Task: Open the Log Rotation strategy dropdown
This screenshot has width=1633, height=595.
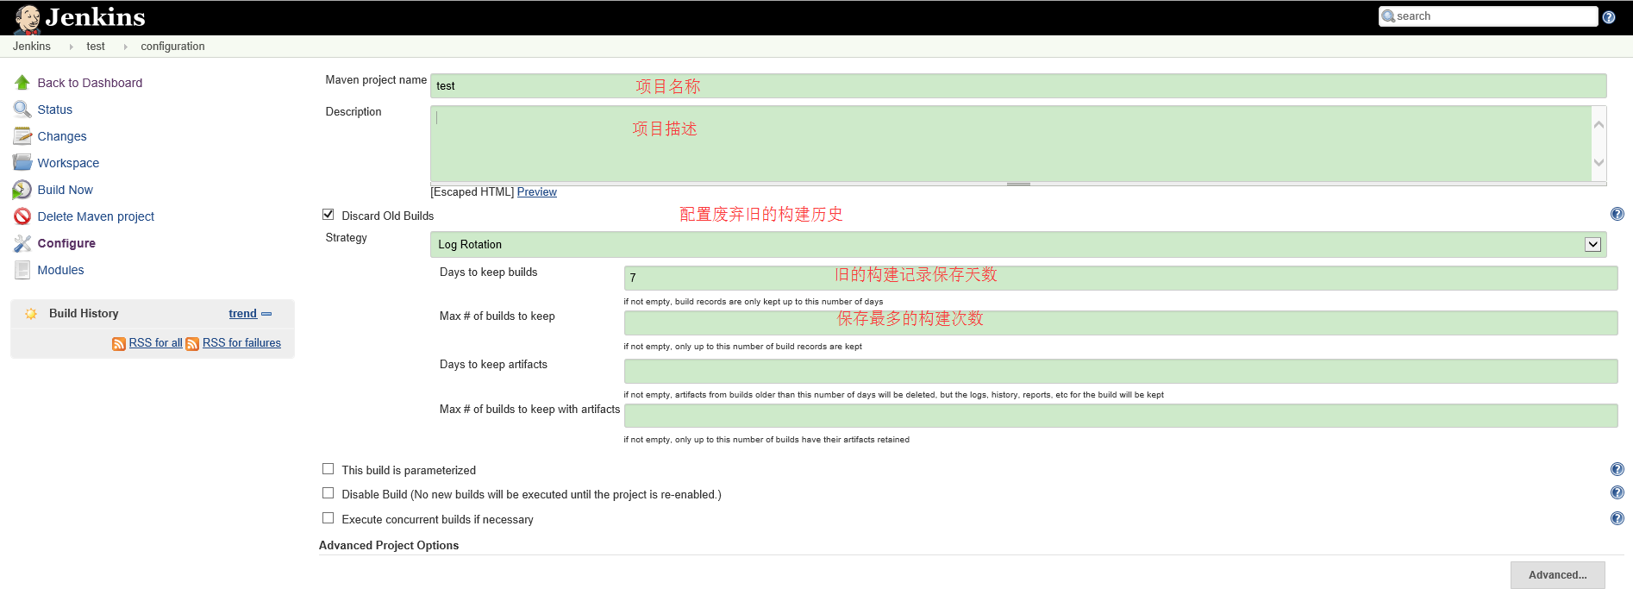Action: 1019,244
